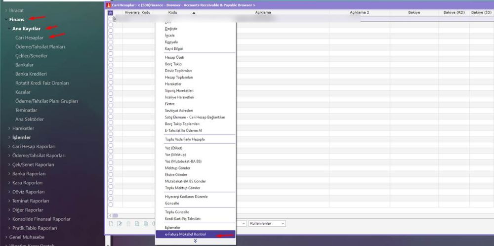Choose Yaz (Mutabakat-BA BS) menu entry
494x246 pixels.
click(183, 161)
